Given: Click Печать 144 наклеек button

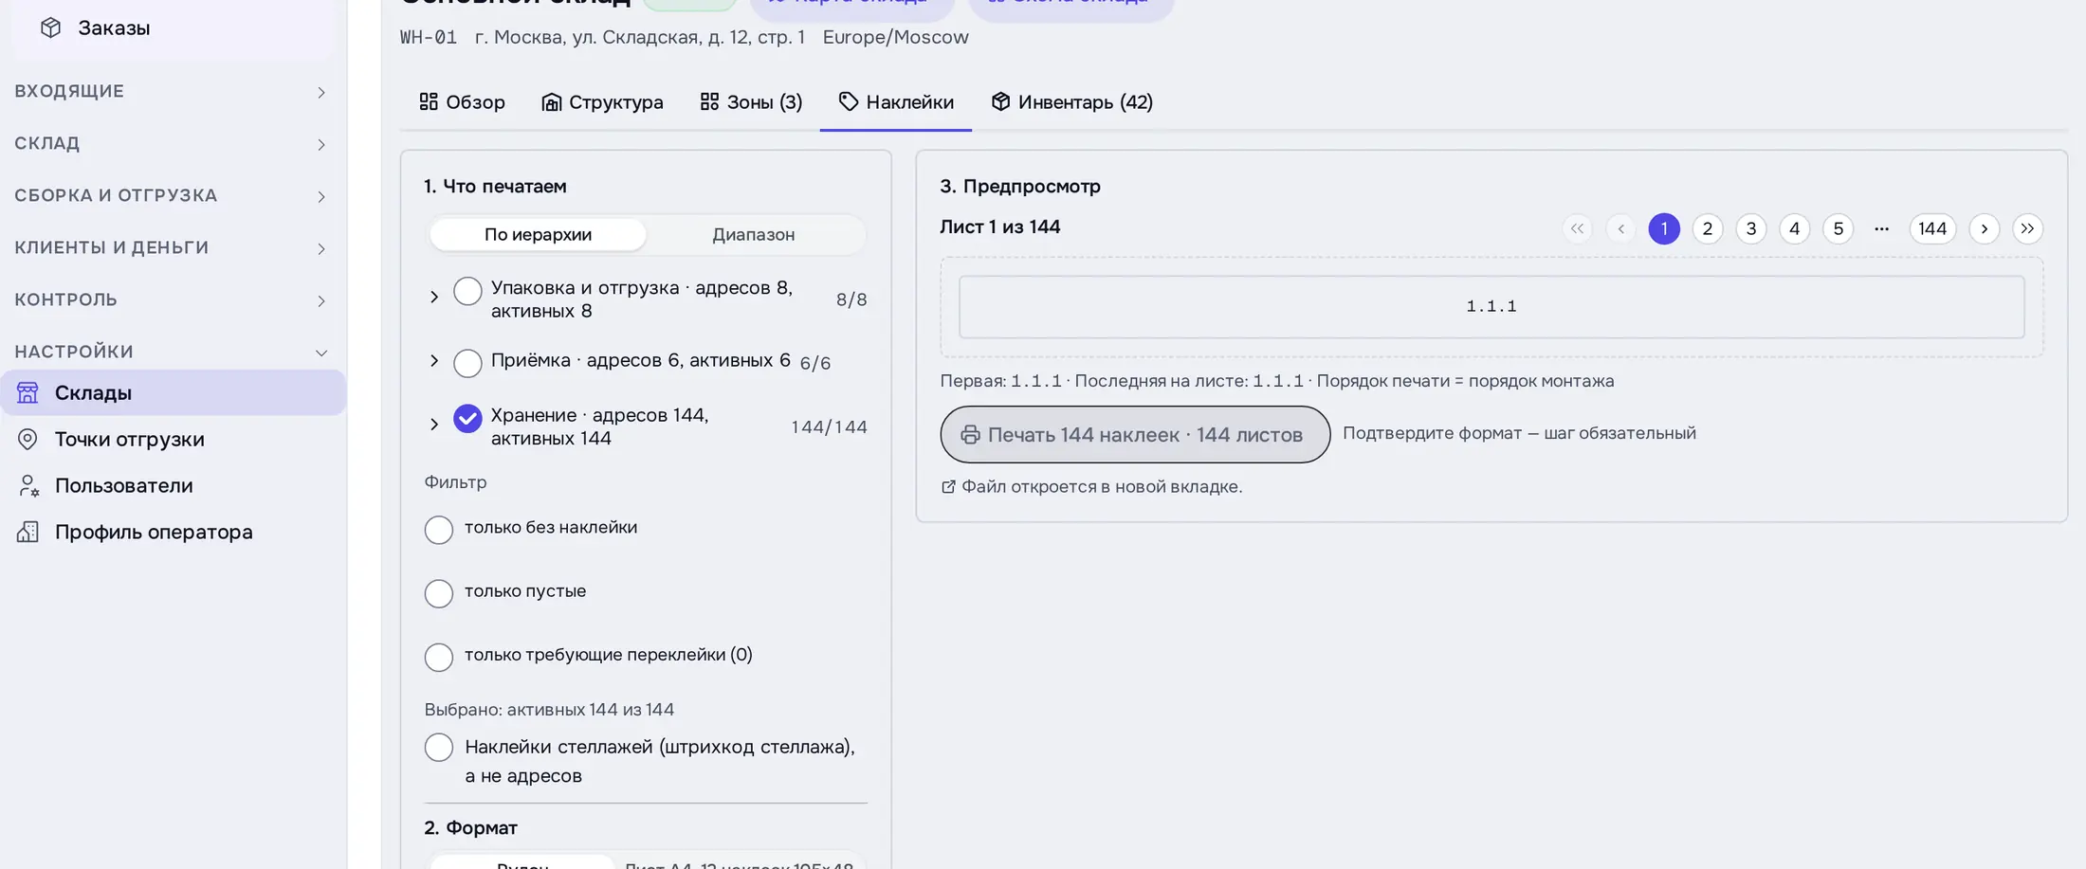Looking at the screenshot, I should (1135, 435).
